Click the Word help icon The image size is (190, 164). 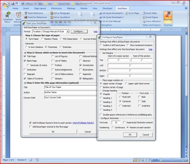pyautogui.click(x=186, y=8)
